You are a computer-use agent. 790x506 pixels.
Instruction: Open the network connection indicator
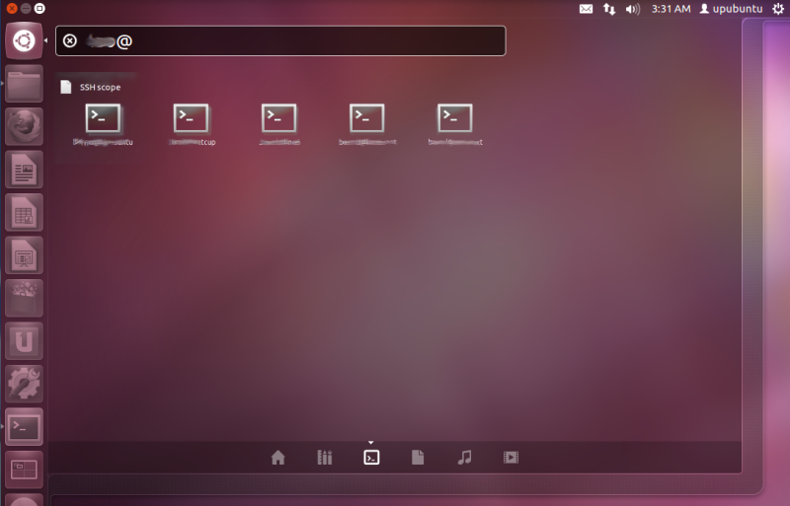[x=609, y=9]
